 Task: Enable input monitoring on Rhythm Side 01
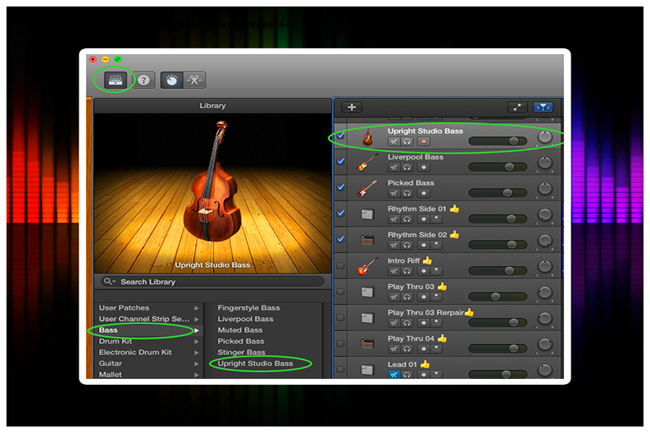coord(436,219)
